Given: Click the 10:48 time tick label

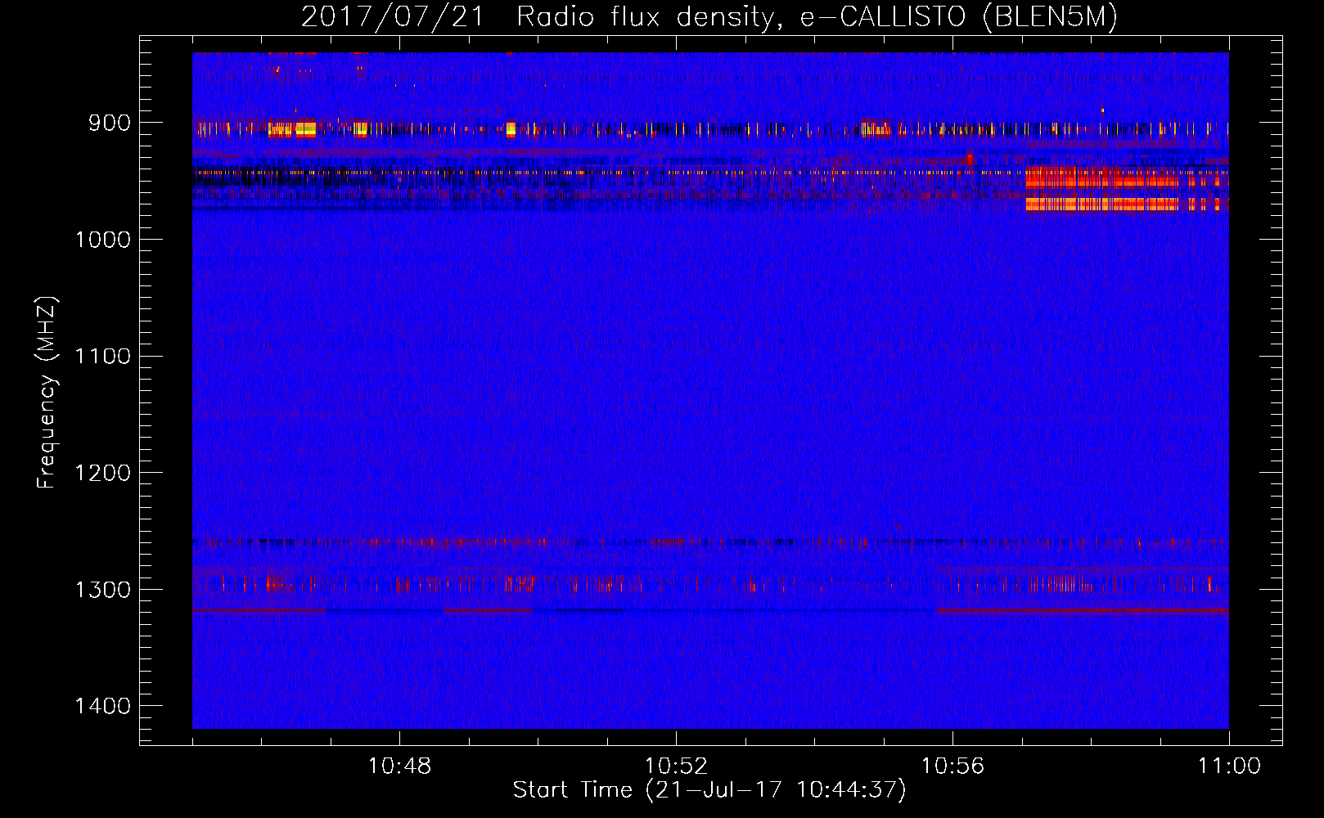Looking at the screenshot, I should coord(399,766).
